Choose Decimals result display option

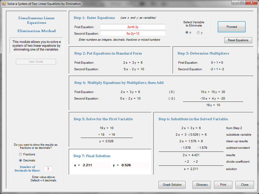click(x=20, y=160)
